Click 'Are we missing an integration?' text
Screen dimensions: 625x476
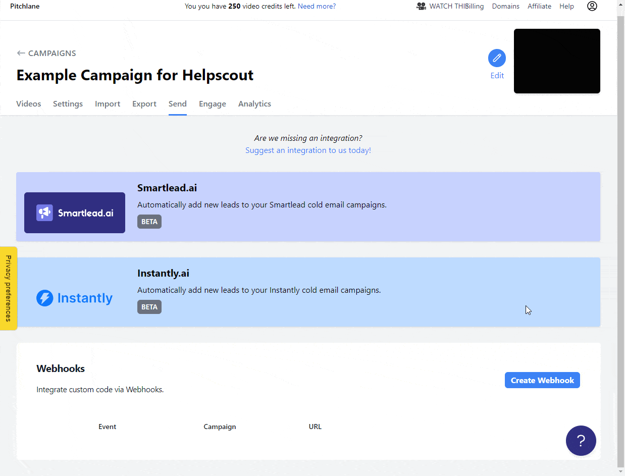308,138
